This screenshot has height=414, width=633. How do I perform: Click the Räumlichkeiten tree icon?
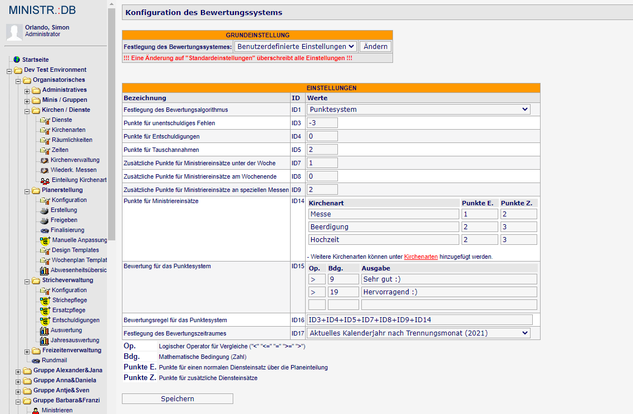coord(45,140)
